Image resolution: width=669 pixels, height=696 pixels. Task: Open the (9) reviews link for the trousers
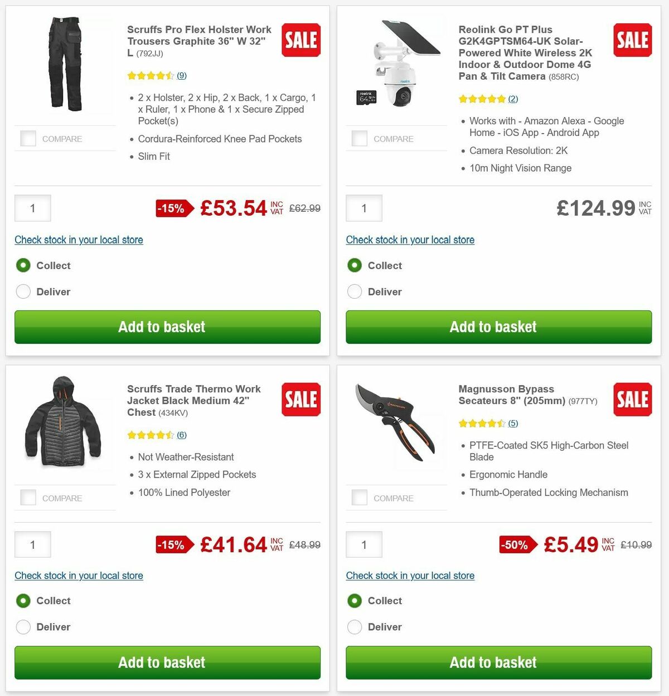point(181,75)
